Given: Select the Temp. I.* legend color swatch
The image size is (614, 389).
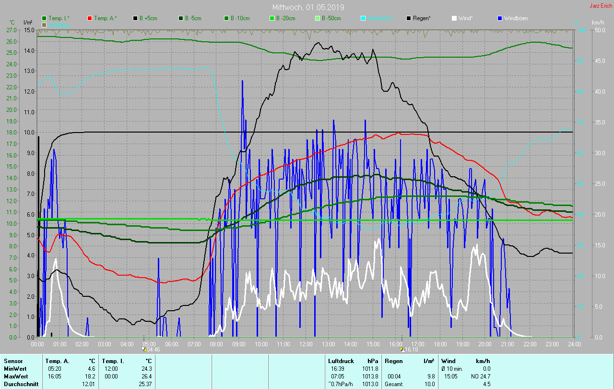Looking at the screenshot, I should pyautogui.click(x=44, y=18).
